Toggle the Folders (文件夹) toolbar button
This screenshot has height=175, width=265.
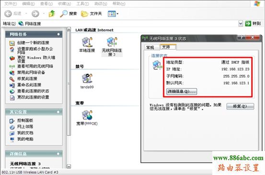[91, 14]
